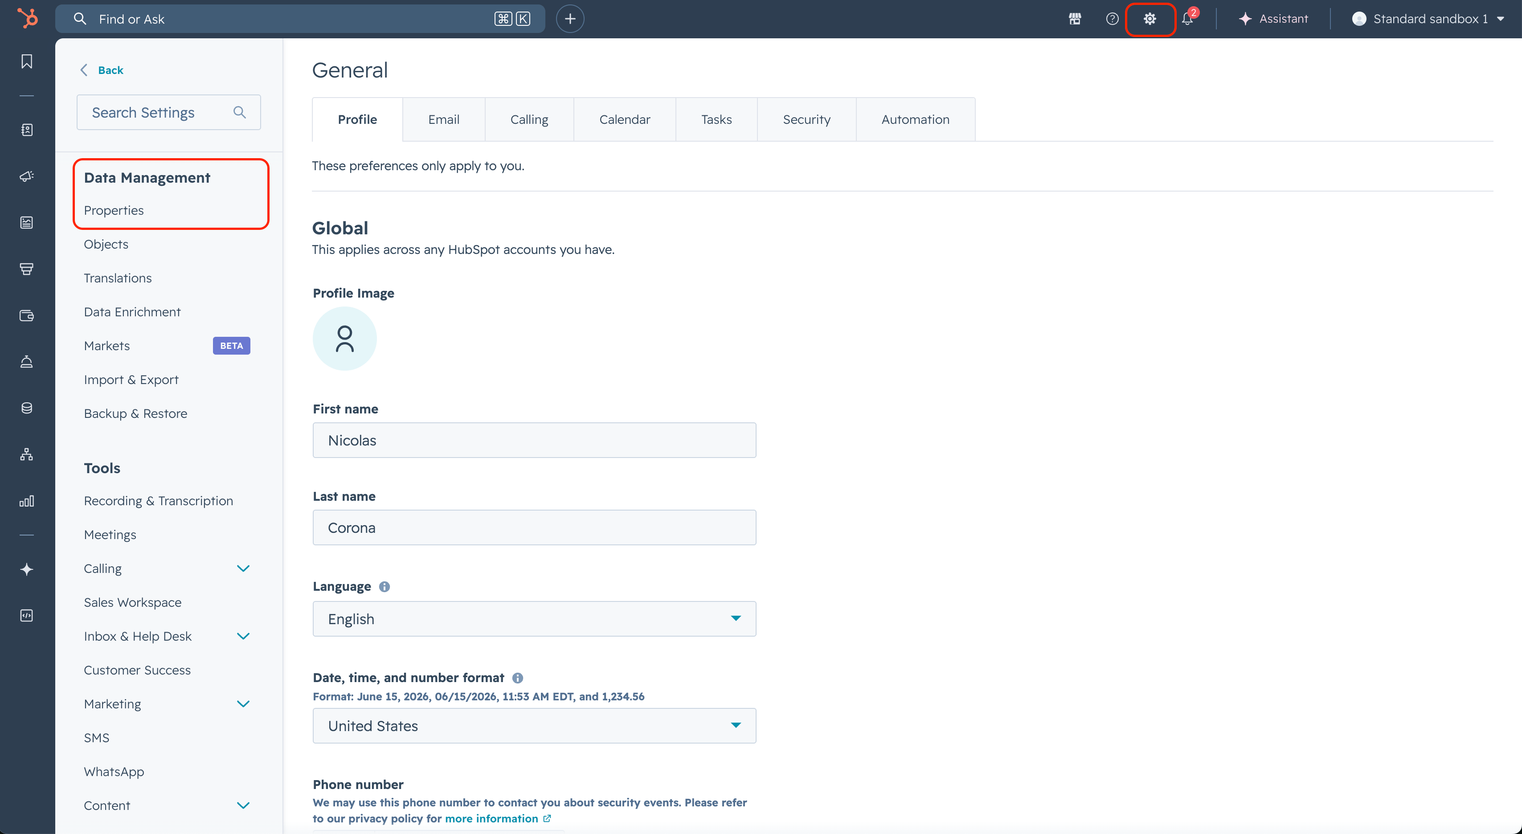Open the Help question mark icon

[x=1112, y=19]
